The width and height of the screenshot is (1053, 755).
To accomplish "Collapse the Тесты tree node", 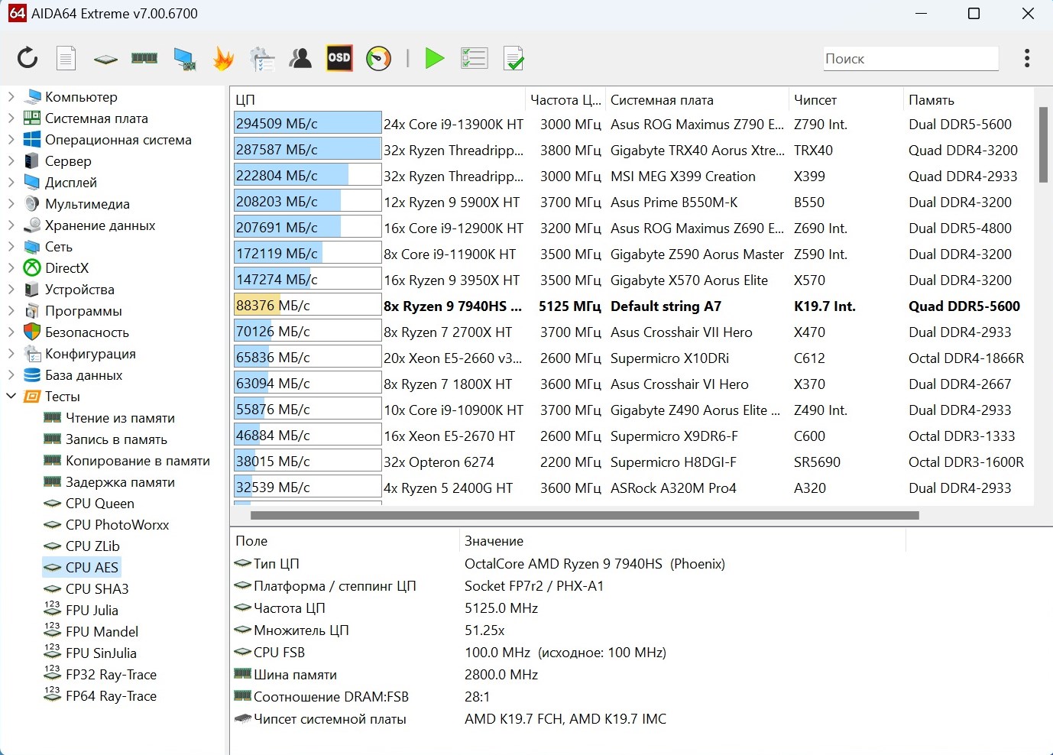I will click(11, 397).
